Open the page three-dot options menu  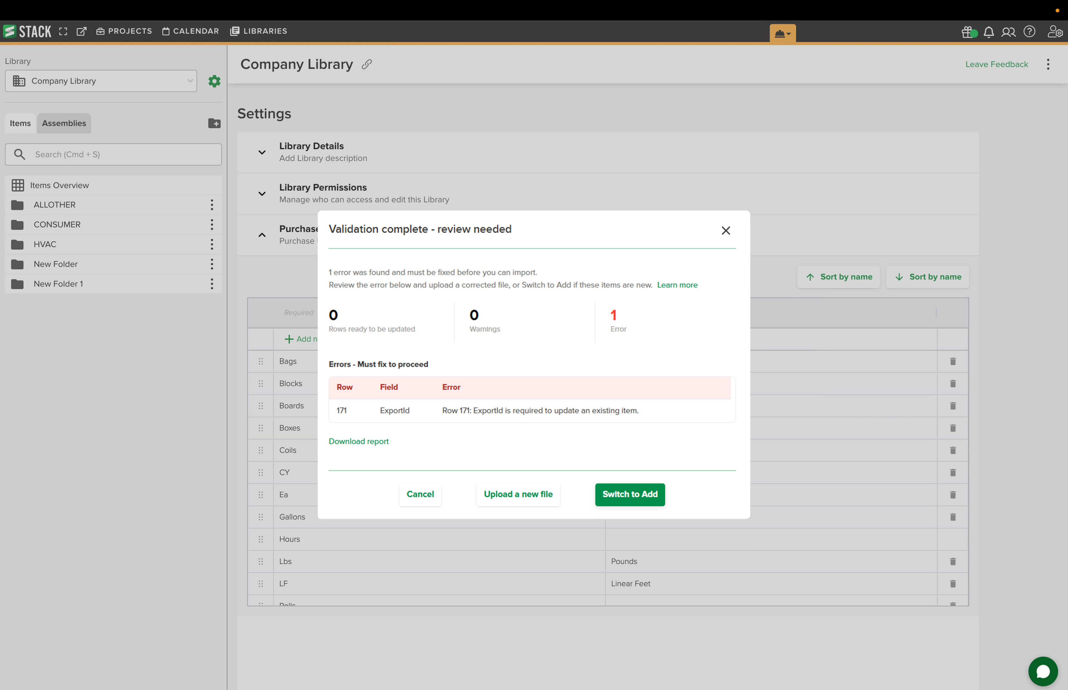coord(1048,64)
